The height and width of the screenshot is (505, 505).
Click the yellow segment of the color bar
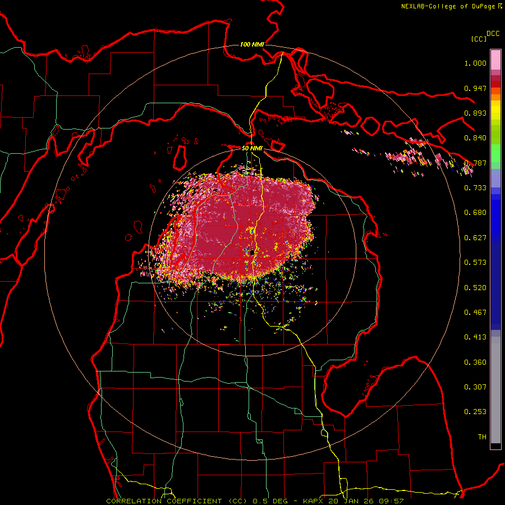click(495, 111)
